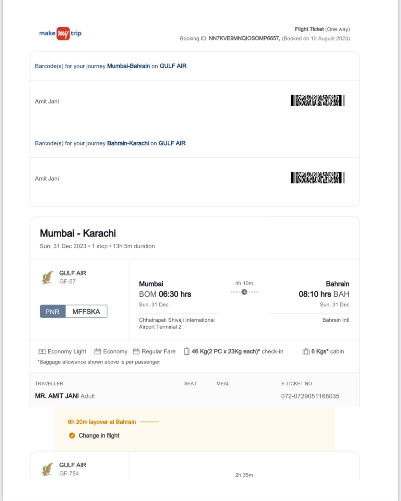Click the Economy Light ticket icon
This screenshot has width=401, height=501.
point(42,351)
